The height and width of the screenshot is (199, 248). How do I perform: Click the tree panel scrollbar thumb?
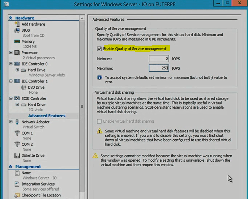pyautogui.click(x=82, y=106)
